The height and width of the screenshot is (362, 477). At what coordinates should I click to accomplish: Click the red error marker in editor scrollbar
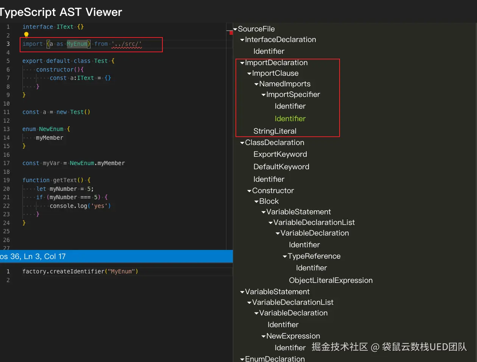click(x=231, y=33)
